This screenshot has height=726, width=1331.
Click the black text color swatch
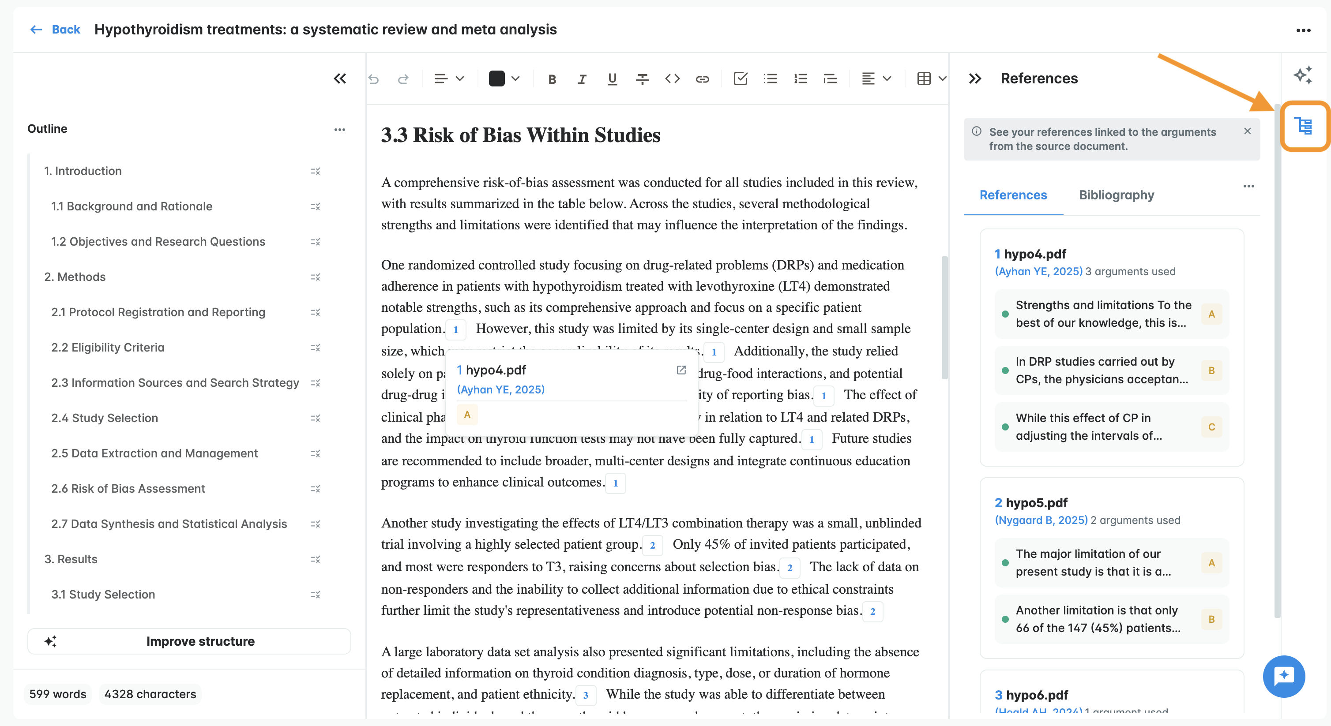point(496,79)
